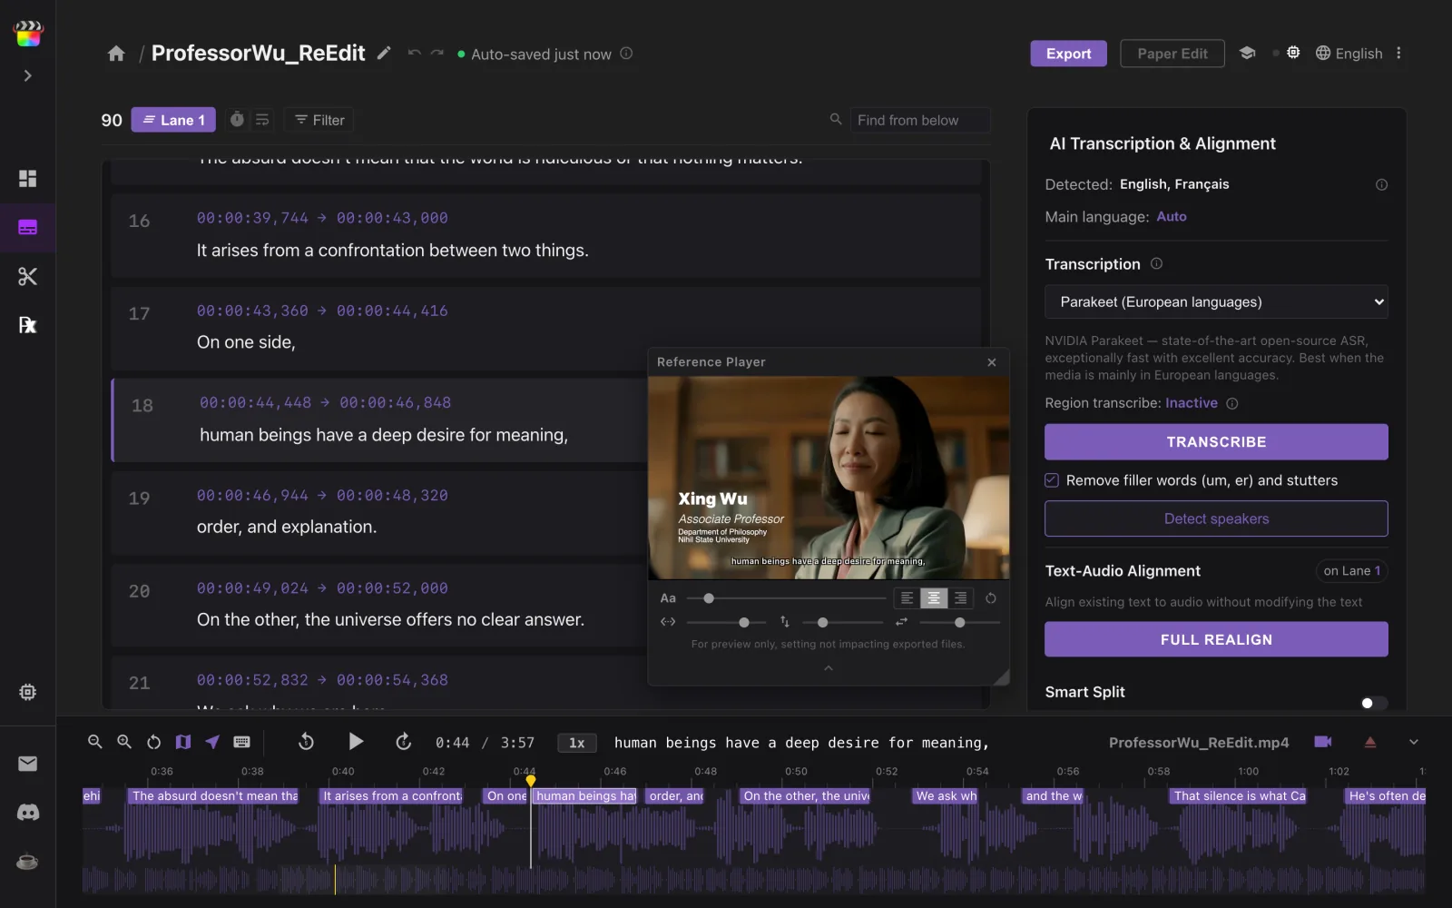Image resolution: width=1452 pixels, height=908 pixels.
Task: Click the stopwatch timing icon beside Lane 1
Action: 237,119
